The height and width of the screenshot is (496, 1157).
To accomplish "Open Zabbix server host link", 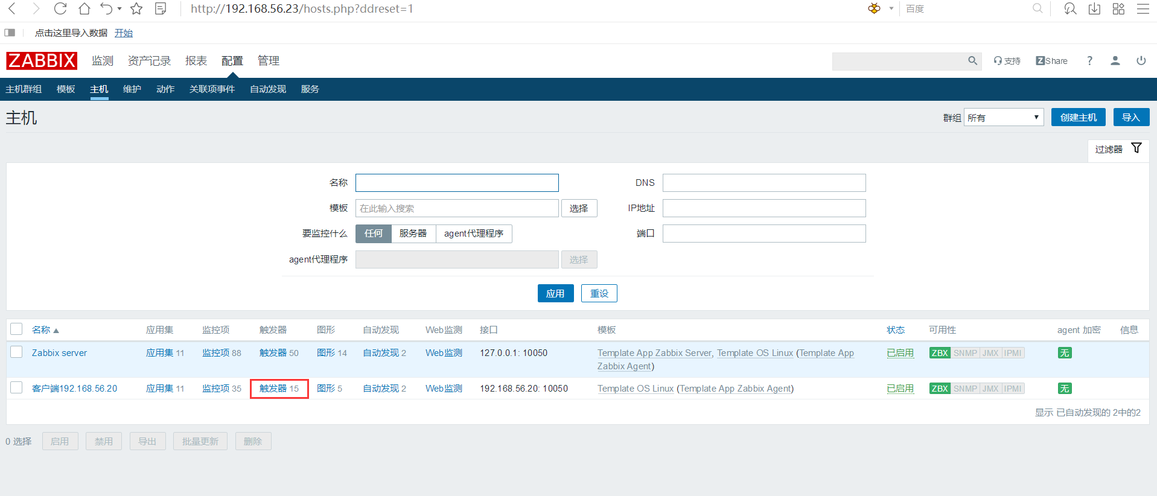I will tap(59, 353).
